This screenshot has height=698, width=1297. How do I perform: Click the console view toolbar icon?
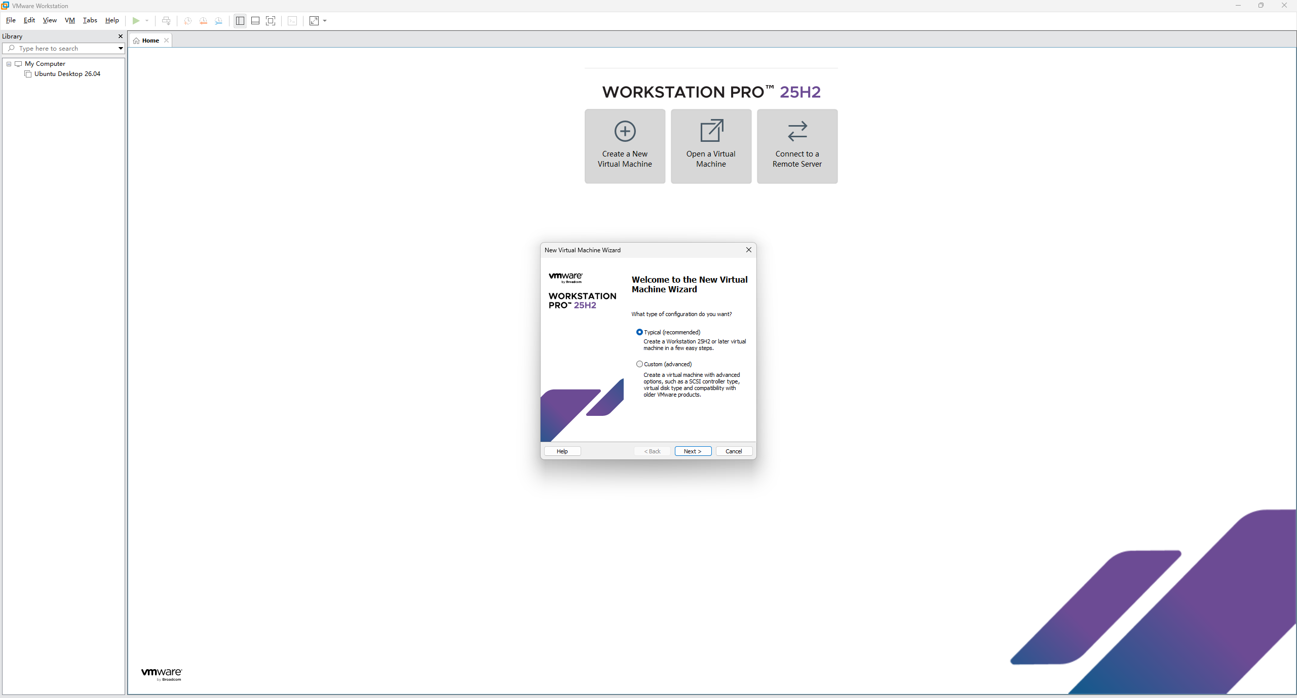(292, 21)
